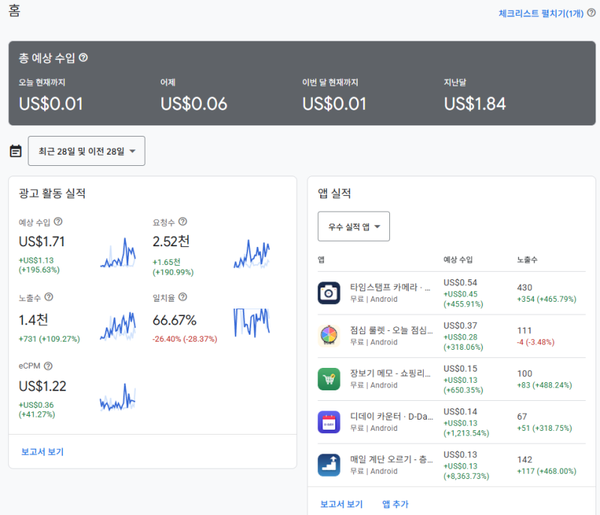Click the 노출수 column header in 앱 실적
The height and width of the screenshot is (515, 600).
click(527, 260)
